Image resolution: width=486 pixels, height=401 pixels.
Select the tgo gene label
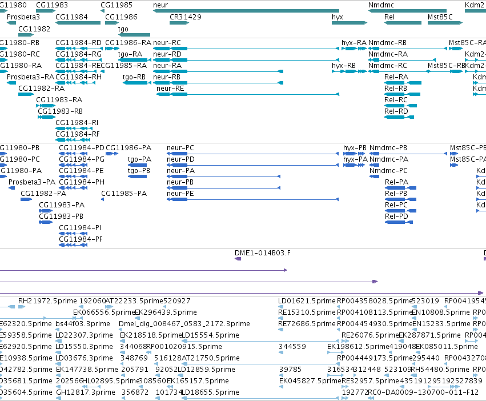(123, 29)
